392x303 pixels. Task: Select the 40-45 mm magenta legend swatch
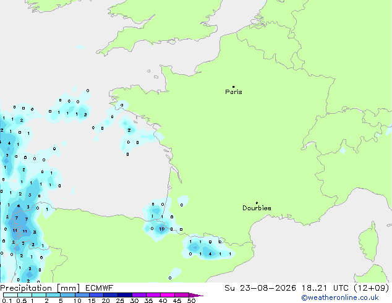click(x=168, y=295)
